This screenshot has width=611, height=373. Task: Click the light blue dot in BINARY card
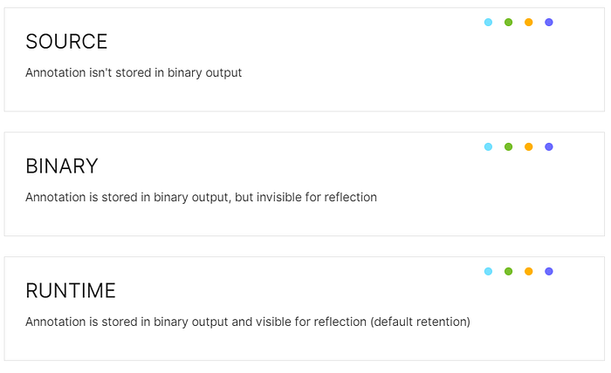(x=488, y=146)
